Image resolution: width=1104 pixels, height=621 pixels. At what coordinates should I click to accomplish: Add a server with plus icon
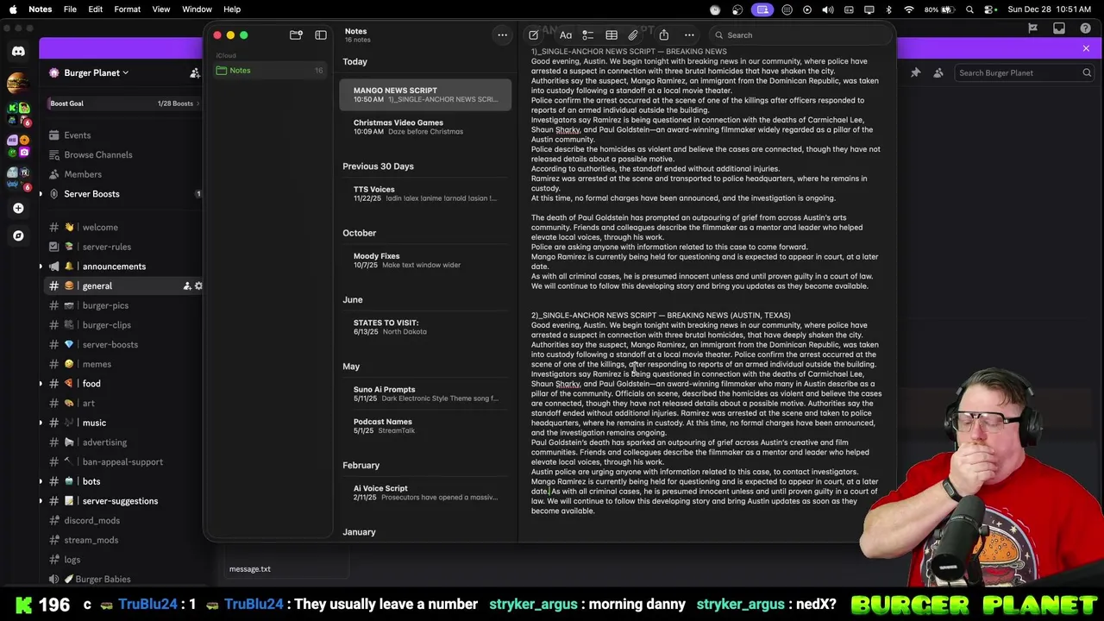18,208
